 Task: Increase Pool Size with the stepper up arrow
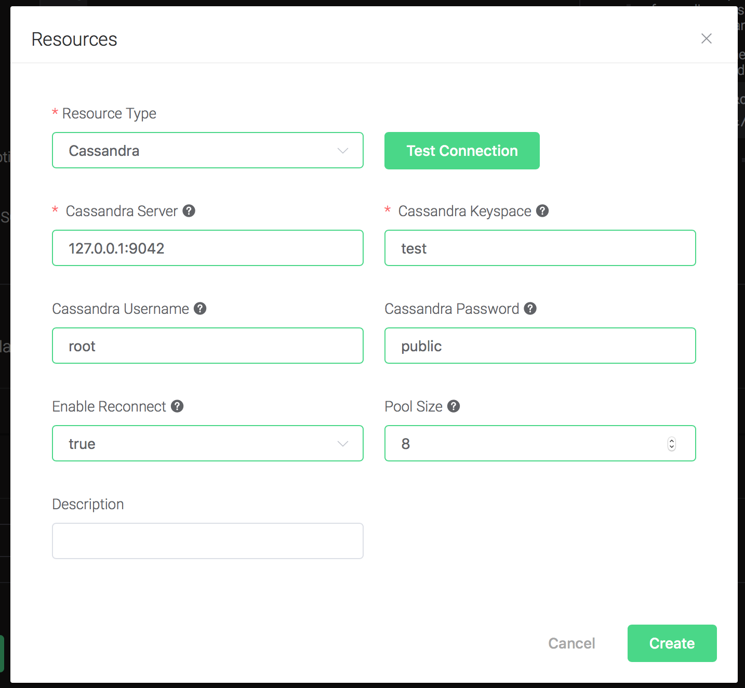click(x=672, y=441)
